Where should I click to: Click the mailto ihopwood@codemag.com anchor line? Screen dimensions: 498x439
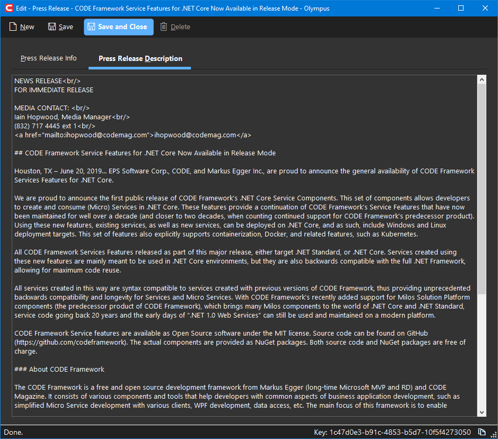click(133, 135)
